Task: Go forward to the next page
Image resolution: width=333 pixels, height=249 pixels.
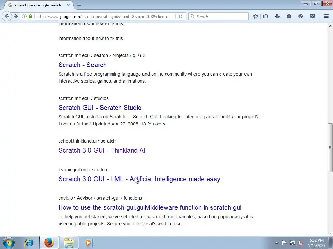Action: point(16,16)
